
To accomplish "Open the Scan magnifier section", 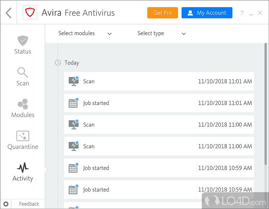I will [x=23, y=77].
